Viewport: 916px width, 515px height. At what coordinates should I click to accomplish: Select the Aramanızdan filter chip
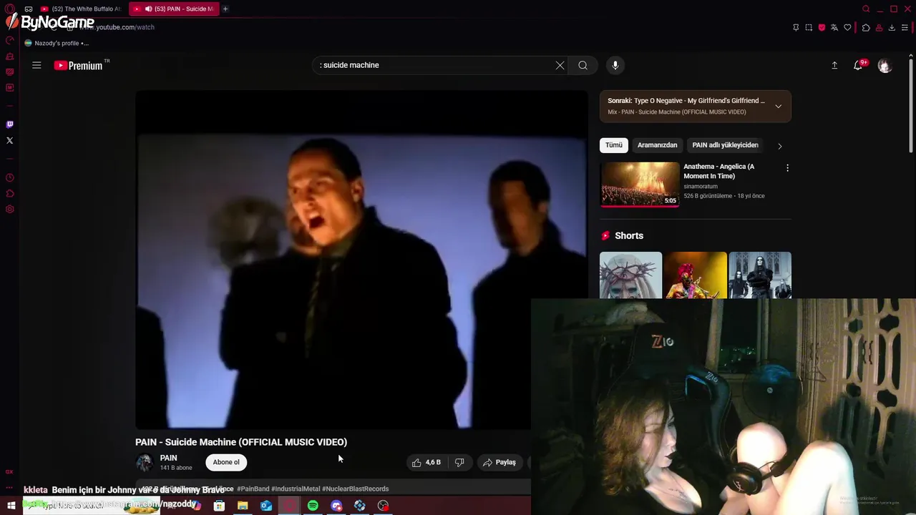point(657,145)
